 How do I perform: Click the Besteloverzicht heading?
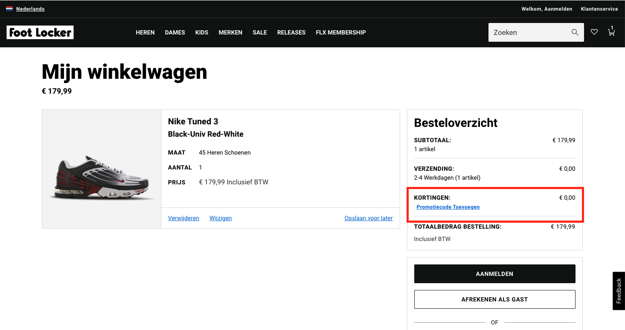pos(456,123)
